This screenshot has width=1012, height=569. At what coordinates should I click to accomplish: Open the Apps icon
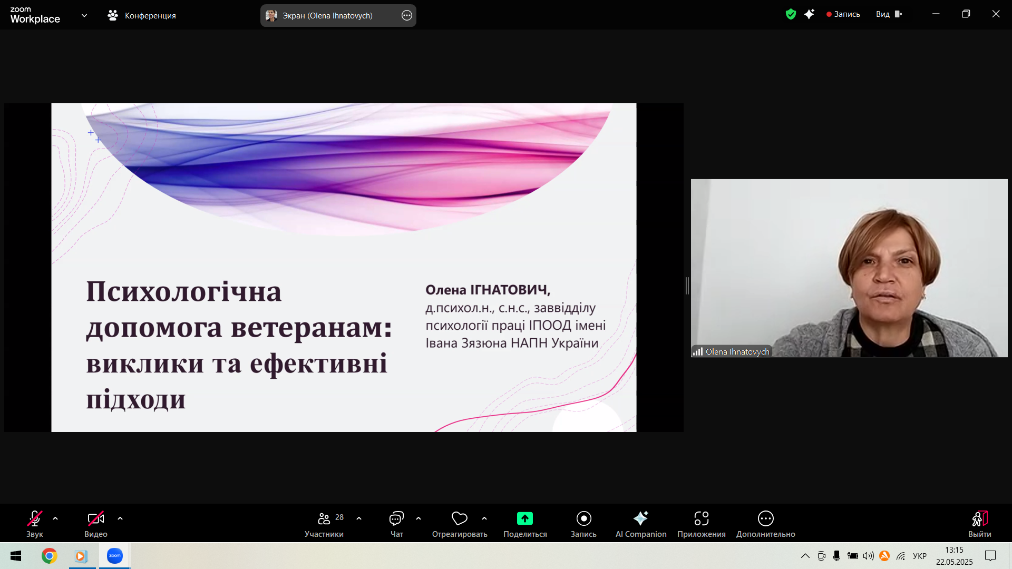(701, 519)
